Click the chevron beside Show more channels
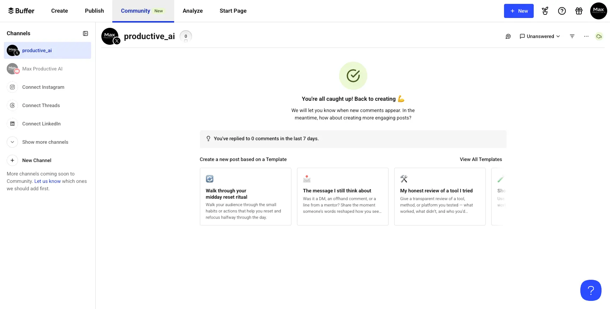Image resolution: width=610 pixels, height=309 pixels. [x=12, y=142]
